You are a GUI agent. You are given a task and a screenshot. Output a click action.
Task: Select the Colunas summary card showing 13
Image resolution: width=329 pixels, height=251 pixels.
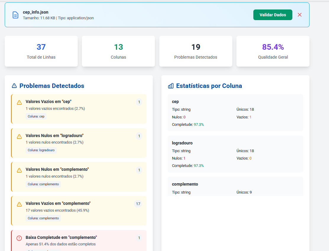[118, 51]
